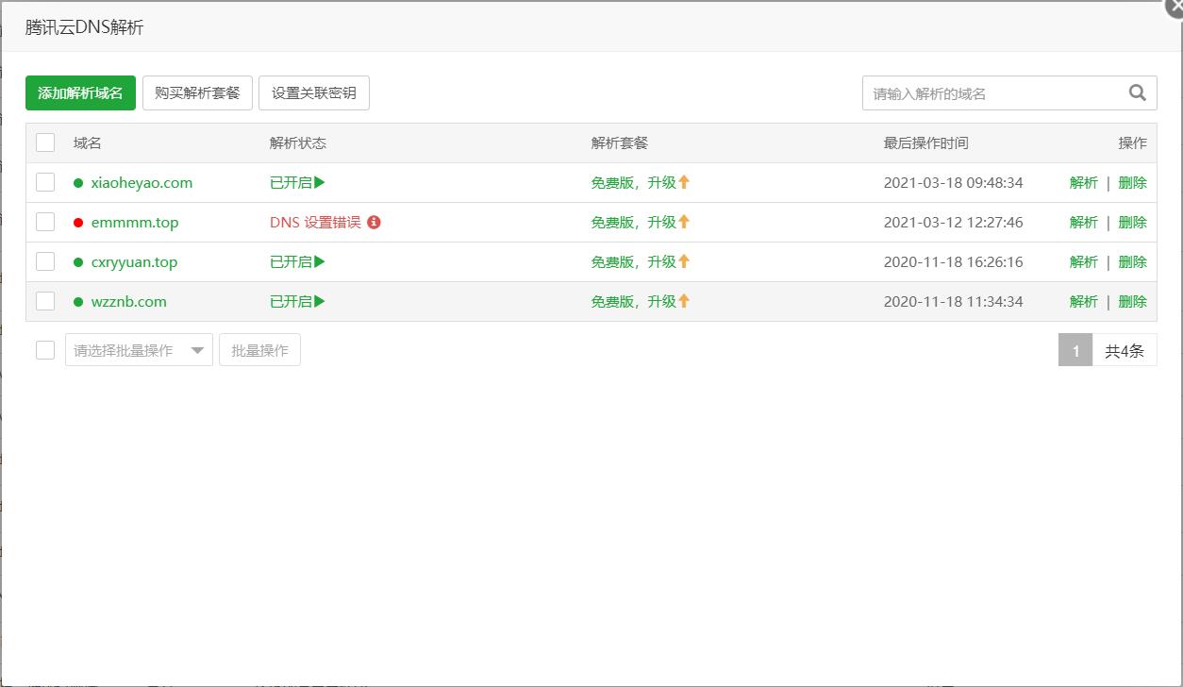Open the xiaoheyao.com domain link
1183x687 pixels.
[142, 182]
